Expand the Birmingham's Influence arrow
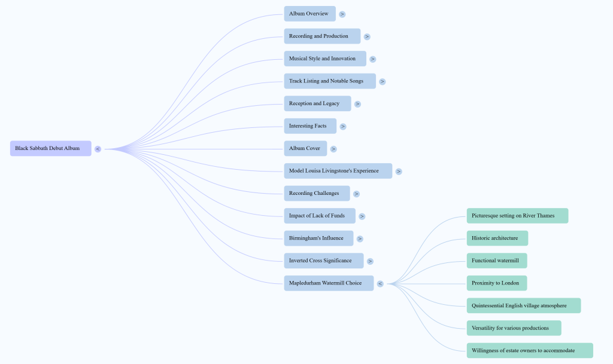Image resolution: width=613 pixels, height=364 pixels. click(x=360, y=238)
